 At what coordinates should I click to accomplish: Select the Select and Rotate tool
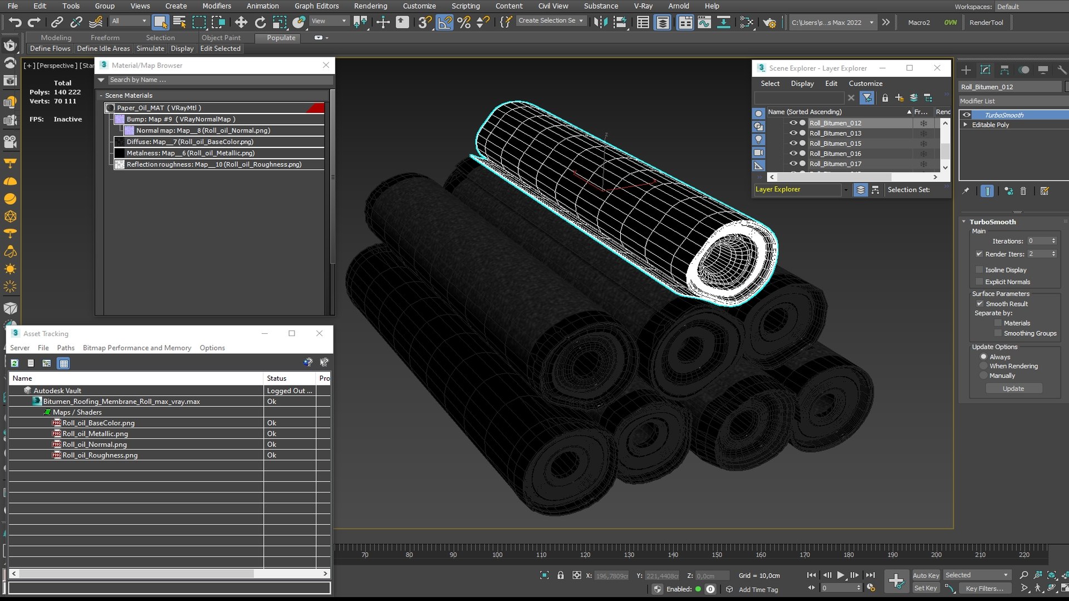(260, 22)
